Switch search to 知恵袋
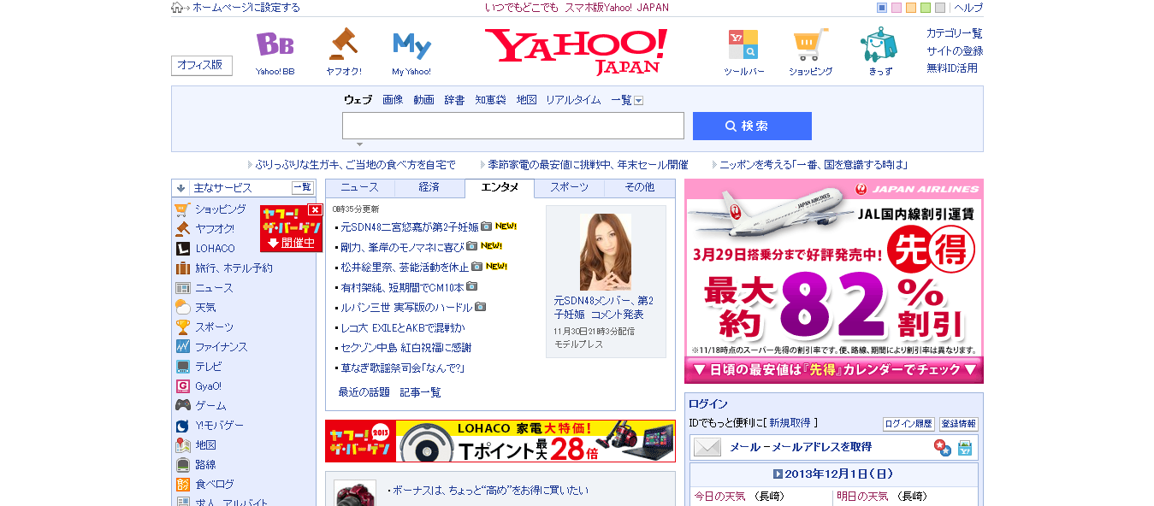Screen dimensions: 1154x506 (491, 100)
